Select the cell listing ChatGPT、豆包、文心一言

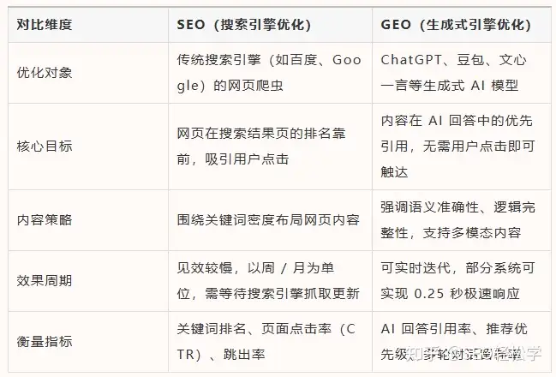pyautogui.click(x=462, y=73)
